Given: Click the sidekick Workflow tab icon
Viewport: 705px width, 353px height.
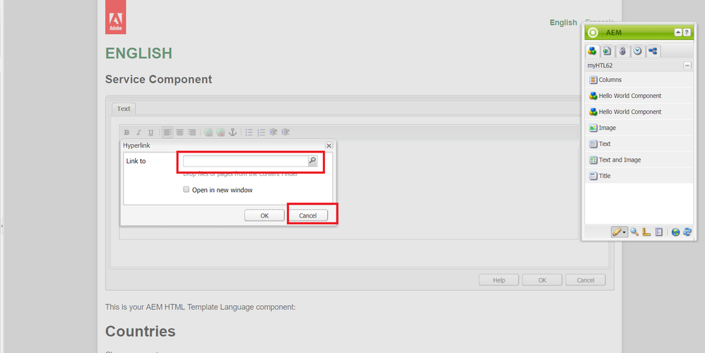Looking at the screenshot, I should click(652, 51).
